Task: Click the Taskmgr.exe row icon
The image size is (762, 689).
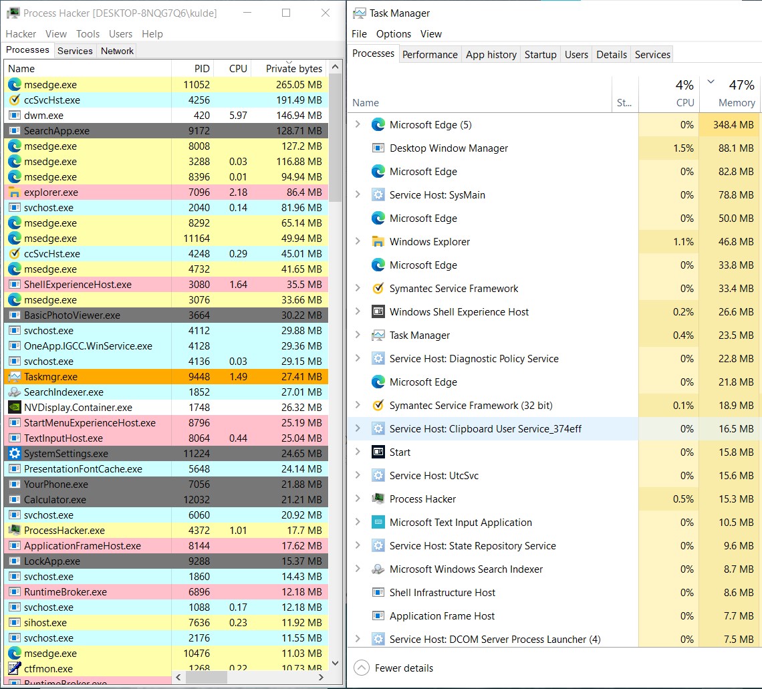Action: pyautogui.click(x=14, y=376)
